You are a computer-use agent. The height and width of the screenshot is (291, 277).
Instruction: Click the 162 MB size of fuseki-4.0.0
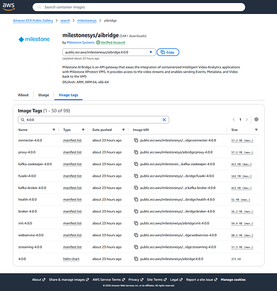[x=242, y=176]
